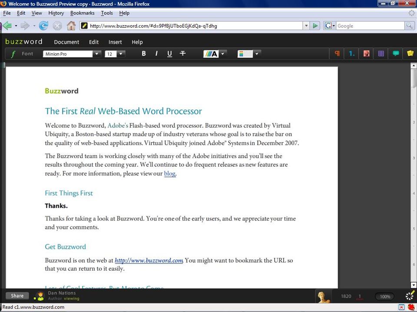Screen dimensions: 417x312
Task: Click the Buzzword Font panel f icon
Action: coord(13,54)
